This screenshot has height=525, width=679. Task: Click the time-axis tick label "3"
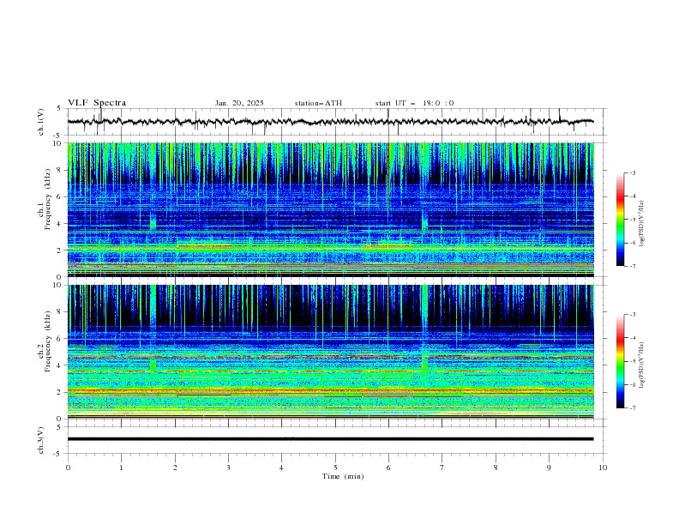(228, 468)
